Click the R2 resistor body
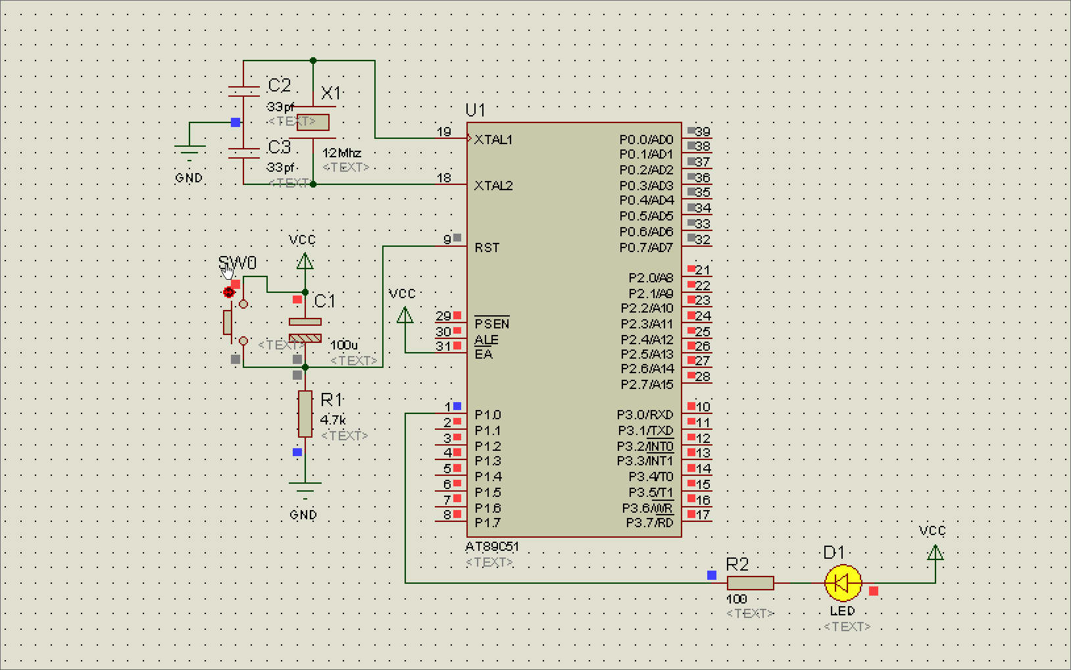This screenshot has width=1071, height=670. (751, 583)
